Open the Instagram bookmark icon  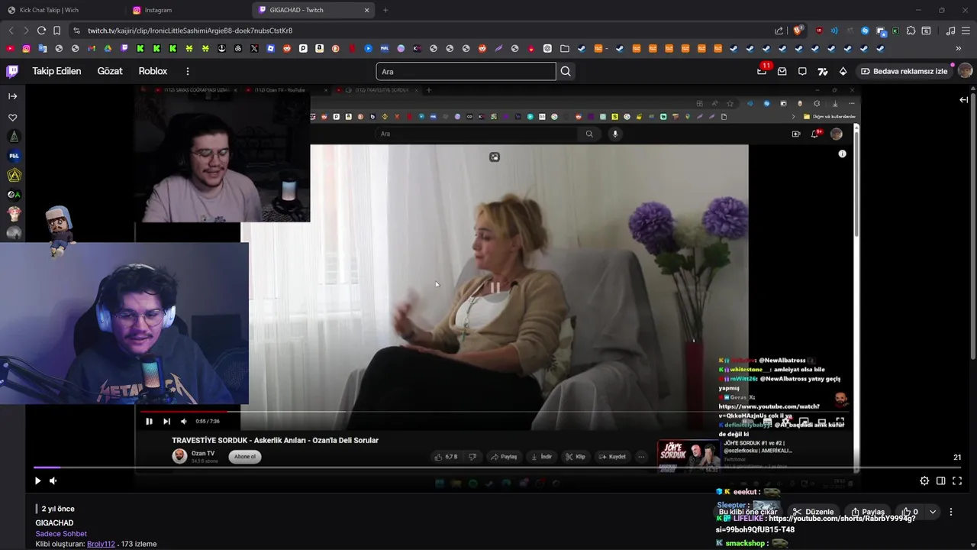[x=26, y=48]
